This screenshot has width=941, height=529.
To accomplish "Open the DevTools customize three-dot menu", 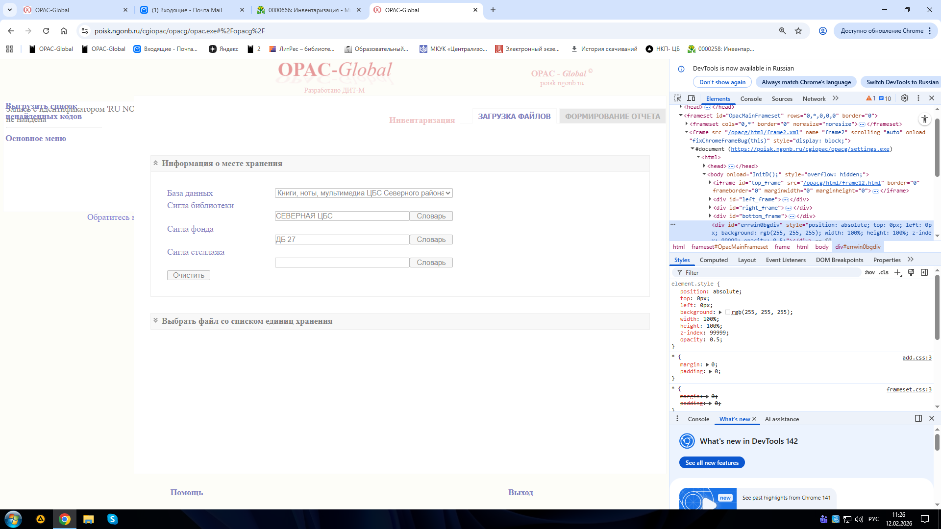I will pos(918,98).
